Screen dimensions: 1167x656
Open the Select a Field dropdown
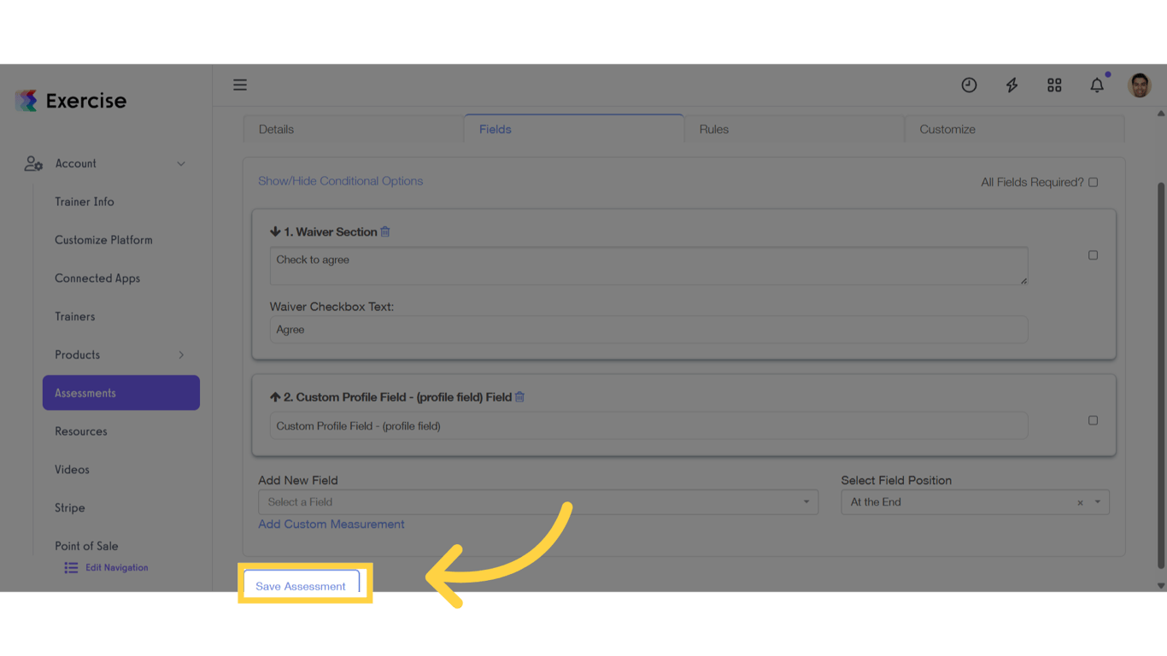(x=538, y=501)
